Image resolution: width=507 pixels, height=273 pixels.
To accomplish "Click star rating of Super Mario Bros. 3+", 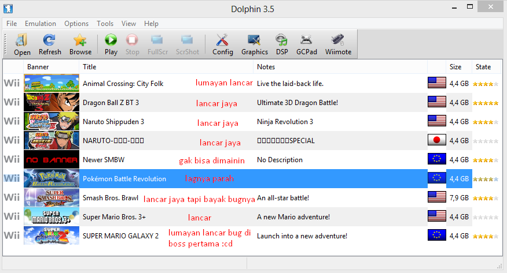I will [x=486, y=217].
